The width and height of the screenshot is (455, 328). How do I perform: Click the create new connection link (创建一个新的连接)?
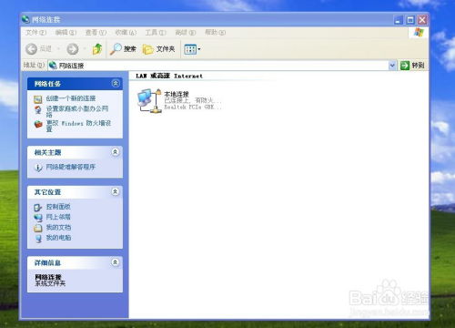tap(71, 98)
